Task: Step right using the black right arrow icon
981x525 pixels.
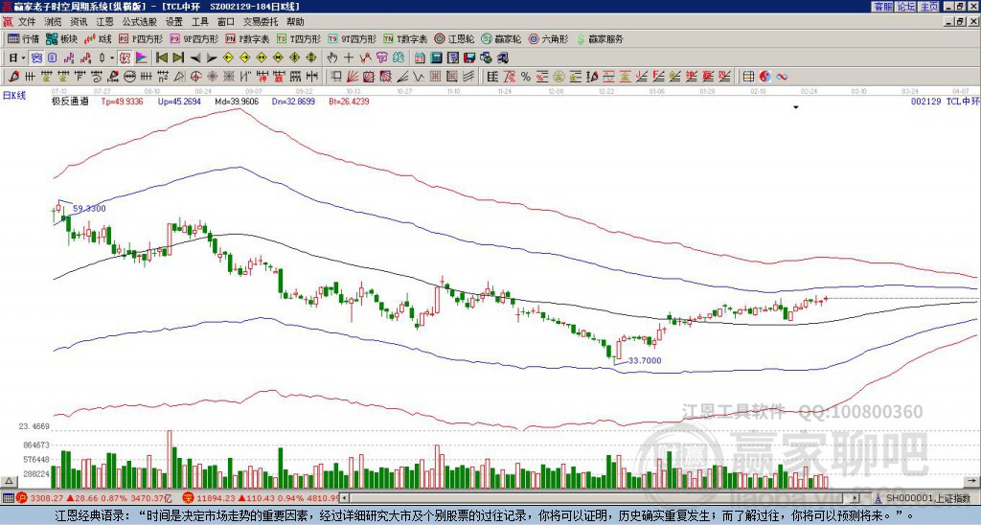Action: point(212,58)
